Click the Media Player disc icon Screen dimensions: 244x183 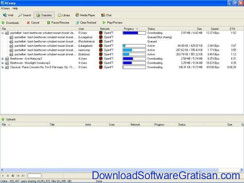point(77,15)
